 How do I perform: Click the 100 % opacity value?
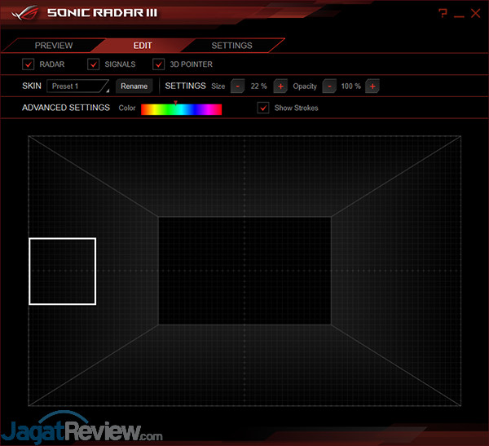click(350, 86)
